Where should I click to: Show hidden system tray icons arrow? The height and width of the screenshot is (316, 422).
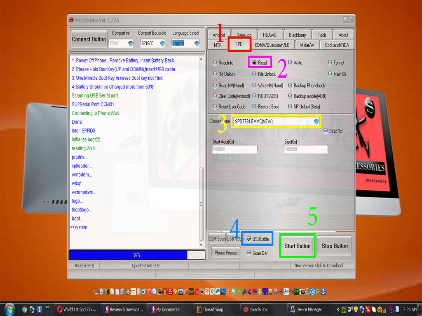coord(339,309)
